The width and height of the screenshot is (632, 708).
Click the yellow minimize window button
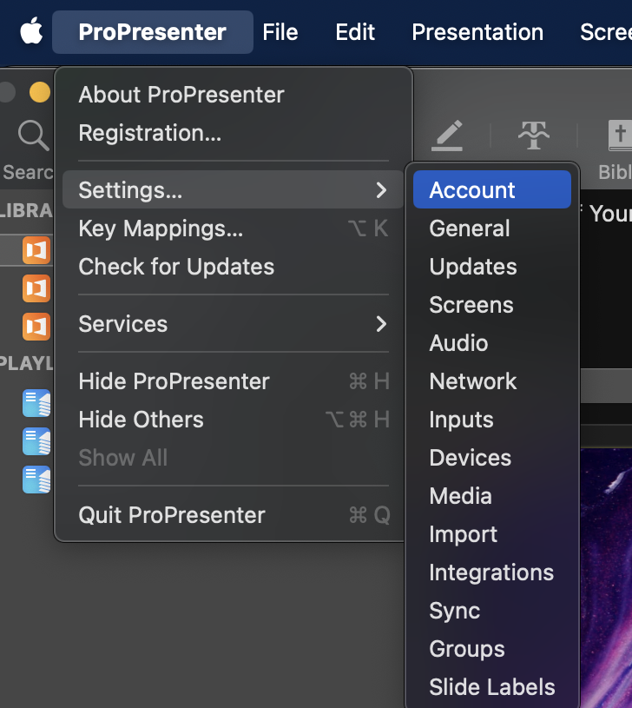click(x=40, y=92)
